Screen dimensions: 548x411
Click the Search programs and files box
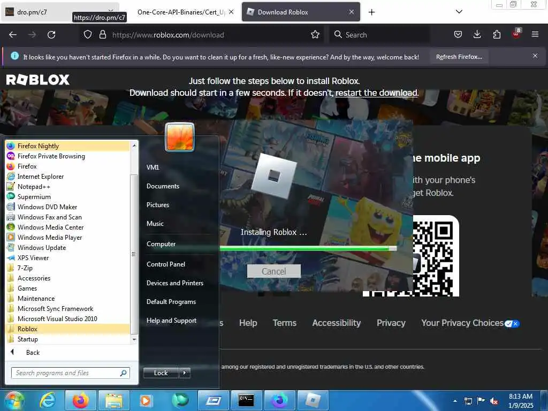pos(70,373)
